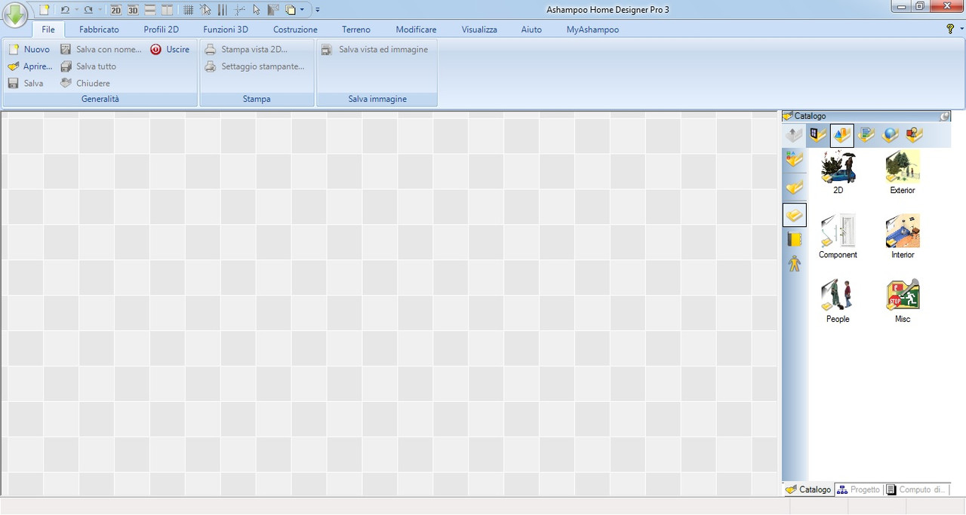The image size is (966, 515).
Task: Tile windows vertically via the quick toolbar icon
Action: pyautogui.click(x=167, y=10)
